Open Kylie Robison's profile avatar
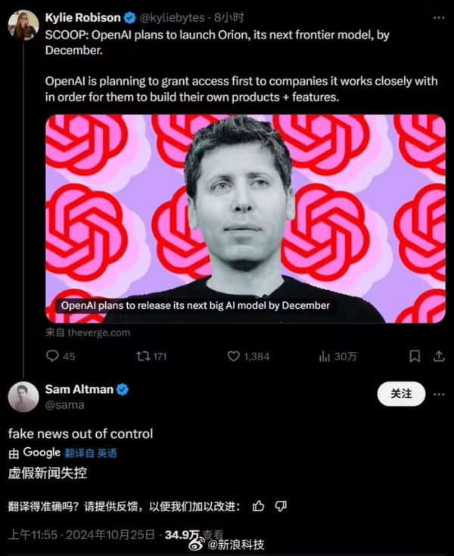This screenshot has height=556, width=454. [x=23, y=25]
